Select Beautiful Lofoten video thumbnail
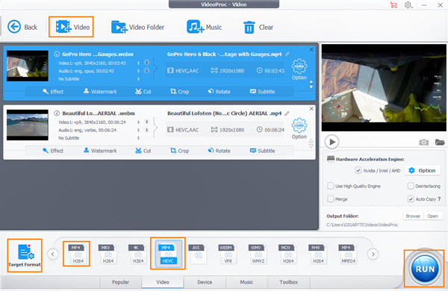This screenshot has width=448, height=291. pyautogui.click(x=28, y=125)
